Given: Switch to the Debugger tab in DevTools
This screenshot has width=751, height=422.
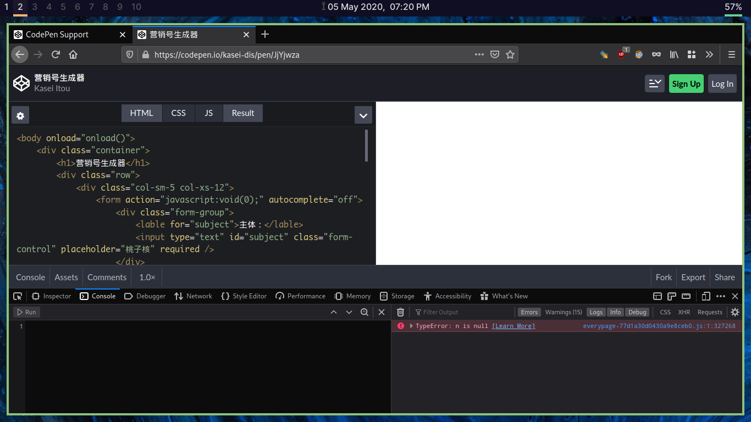Looking at the screenshot, I should (x=145, y=296).
